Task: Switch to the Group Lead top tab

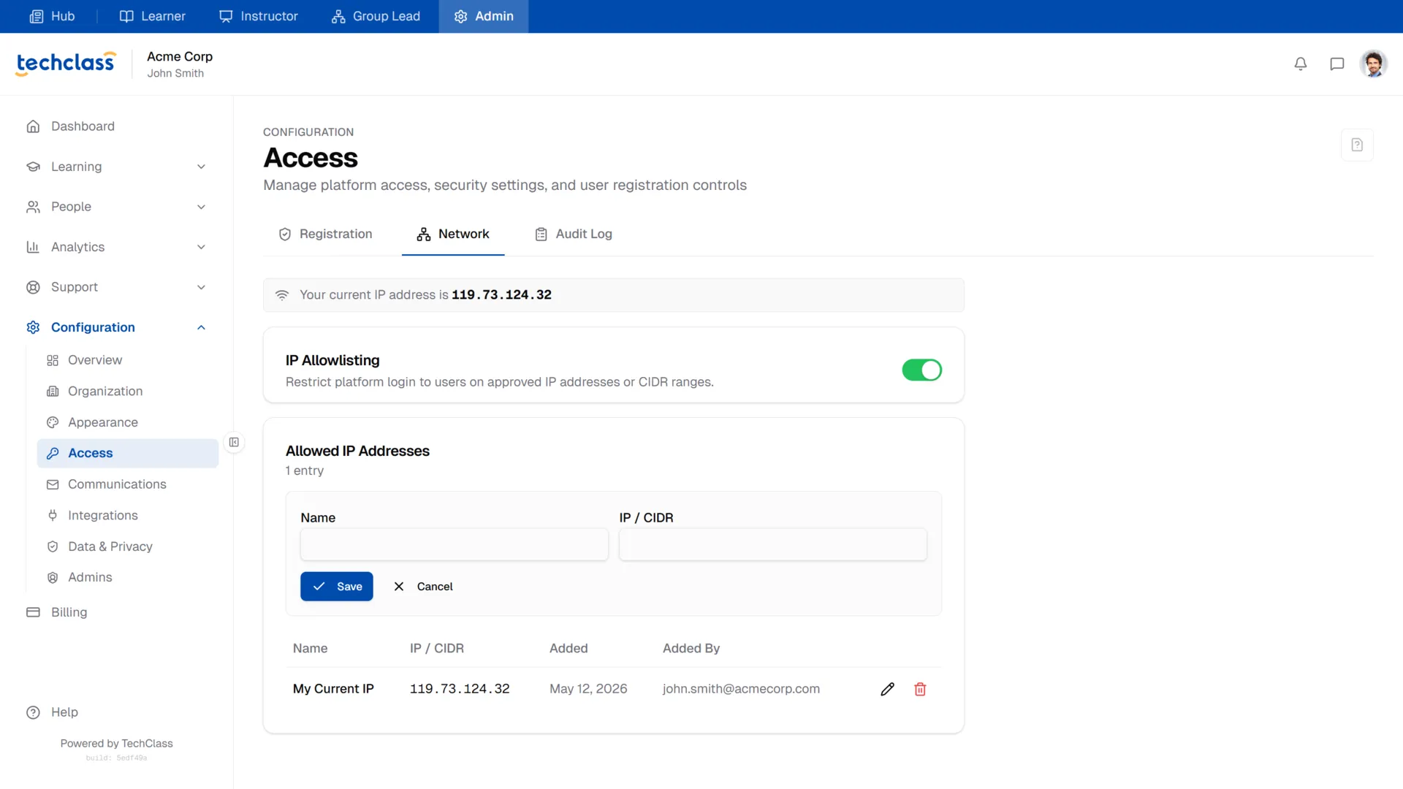Action: (x=376, y=16)
